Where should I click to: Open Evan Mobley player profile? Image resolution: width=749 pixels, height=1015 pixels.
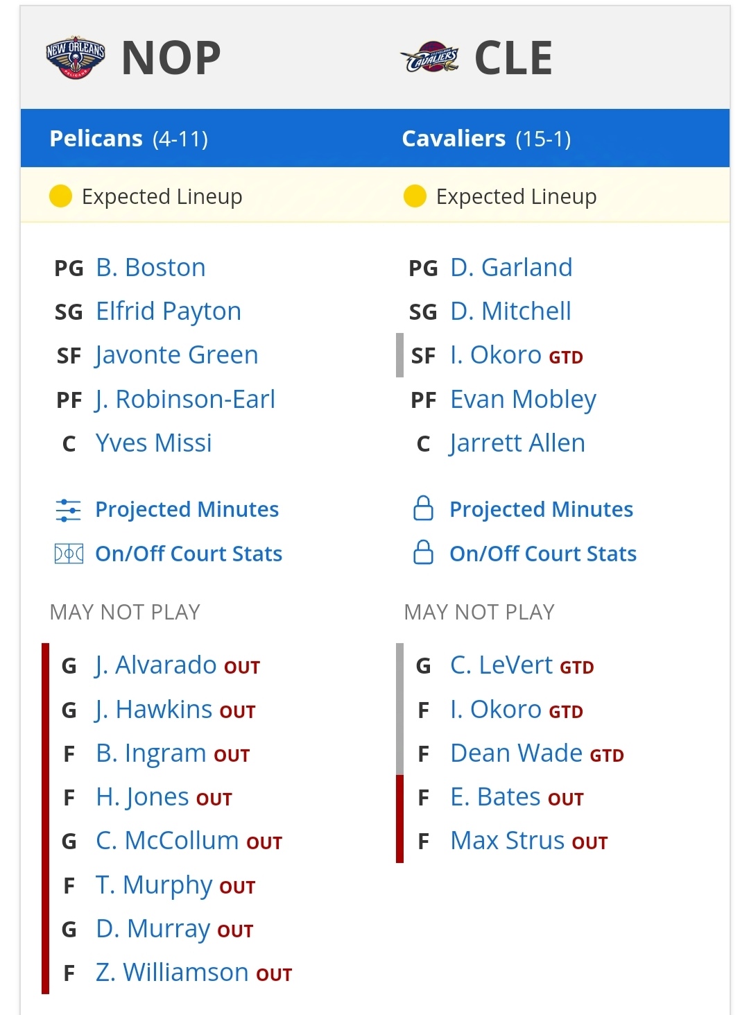click(523, 400)
